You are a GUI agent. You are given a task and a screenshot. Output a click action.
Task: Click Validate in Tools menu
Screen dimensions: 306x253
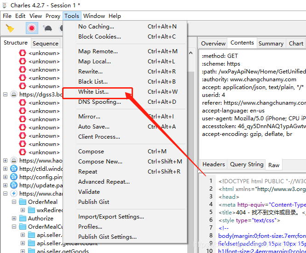point(125,192)
